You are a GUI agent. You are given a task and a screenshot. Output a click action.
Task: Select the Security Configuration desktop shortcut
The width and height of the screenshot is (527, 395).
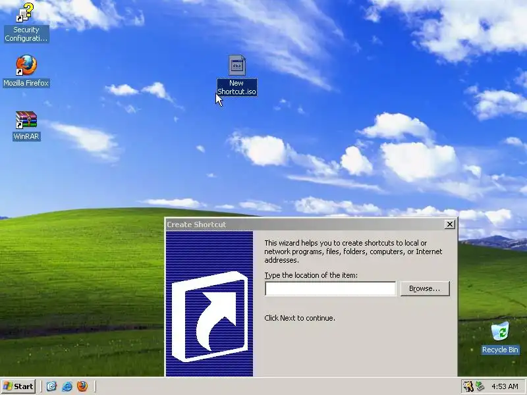coord(26,22)
